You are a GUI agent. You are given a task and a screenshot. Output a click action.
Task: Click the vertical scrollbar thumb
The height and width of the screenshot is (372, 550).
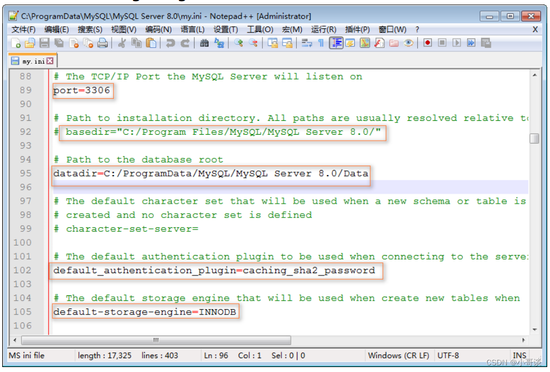(x=534, y=138)
